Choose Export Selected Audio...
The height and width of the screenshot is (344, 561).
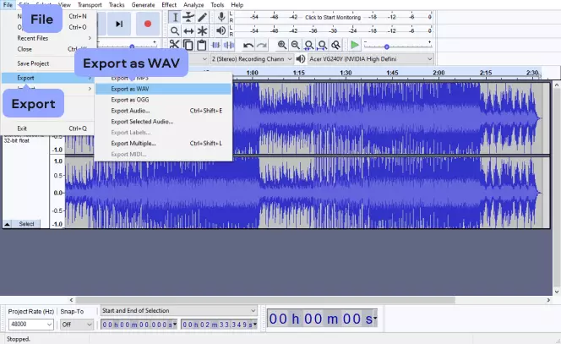163,122
